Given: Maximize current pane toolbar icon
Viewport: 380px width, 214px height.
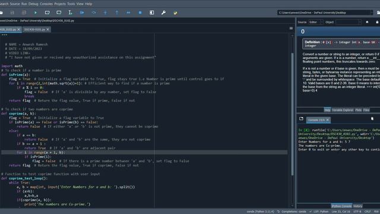Looking at the screenshot, I should coord(152,12).
